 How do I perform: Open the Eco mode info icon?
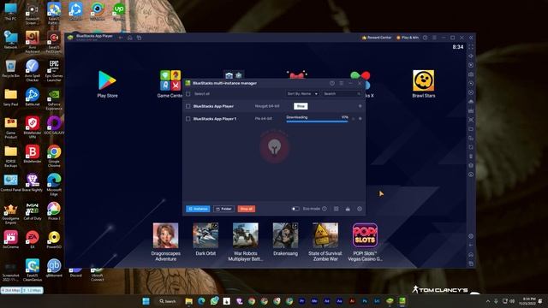325,209
